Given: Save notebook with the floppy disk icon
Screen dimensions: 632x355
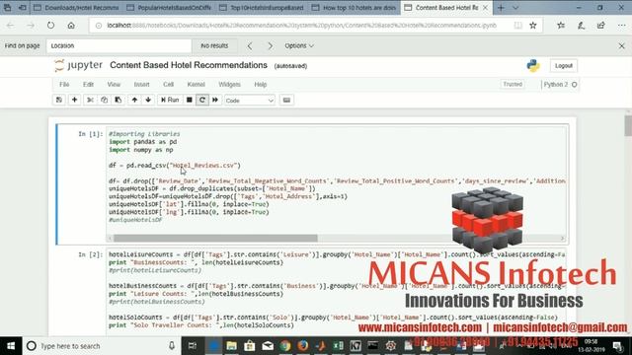Looking at the screenshot, I should (x=59, y=100).
